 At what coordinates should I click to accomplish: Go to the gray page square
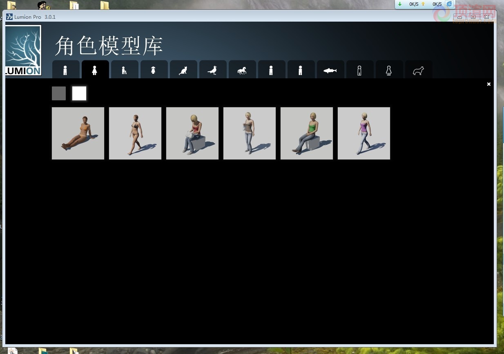coord(59,93)
